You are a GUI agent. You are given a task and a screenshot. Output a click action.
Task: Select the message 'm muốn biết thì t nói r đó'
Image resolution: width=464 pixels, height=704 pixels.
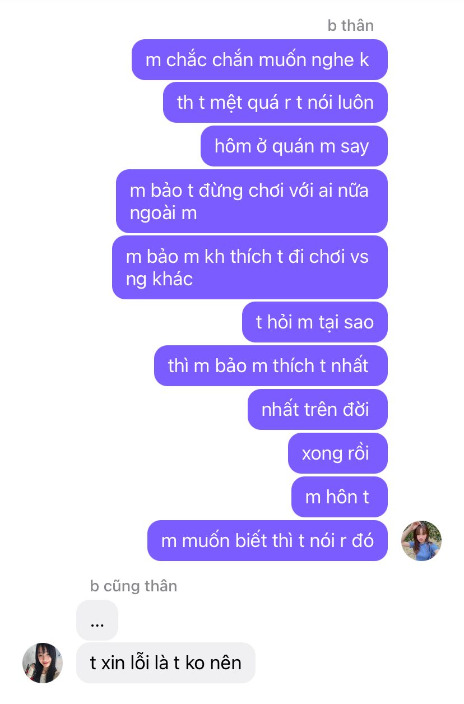[267, 540]
